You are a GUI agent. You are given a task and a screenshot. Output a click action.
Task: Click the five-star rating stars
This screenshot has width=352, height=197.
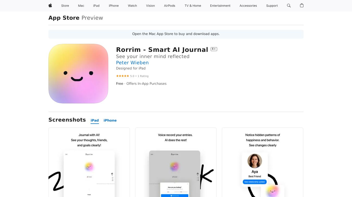point(122,76)
